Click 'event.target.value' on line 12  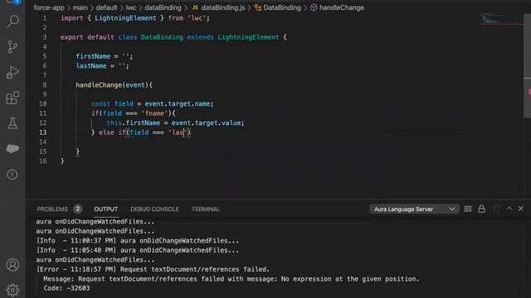[x=206, y=123]
